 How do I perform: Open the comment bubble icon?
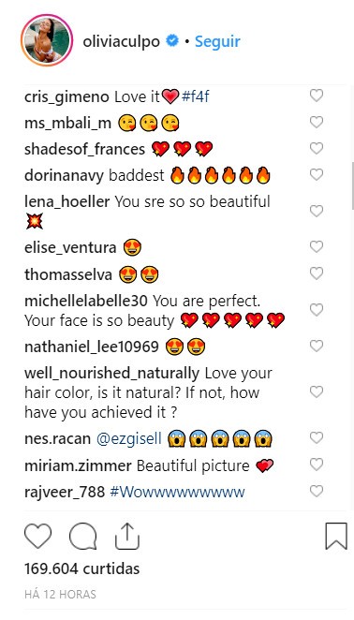tap(82, 536)
